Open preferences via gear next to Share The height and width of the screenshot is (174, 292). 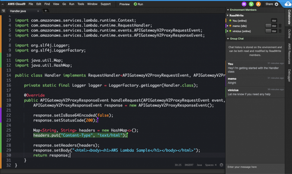click(276, 4)
